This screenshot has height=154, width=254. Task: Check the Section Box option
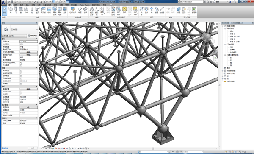coord(21,84)
